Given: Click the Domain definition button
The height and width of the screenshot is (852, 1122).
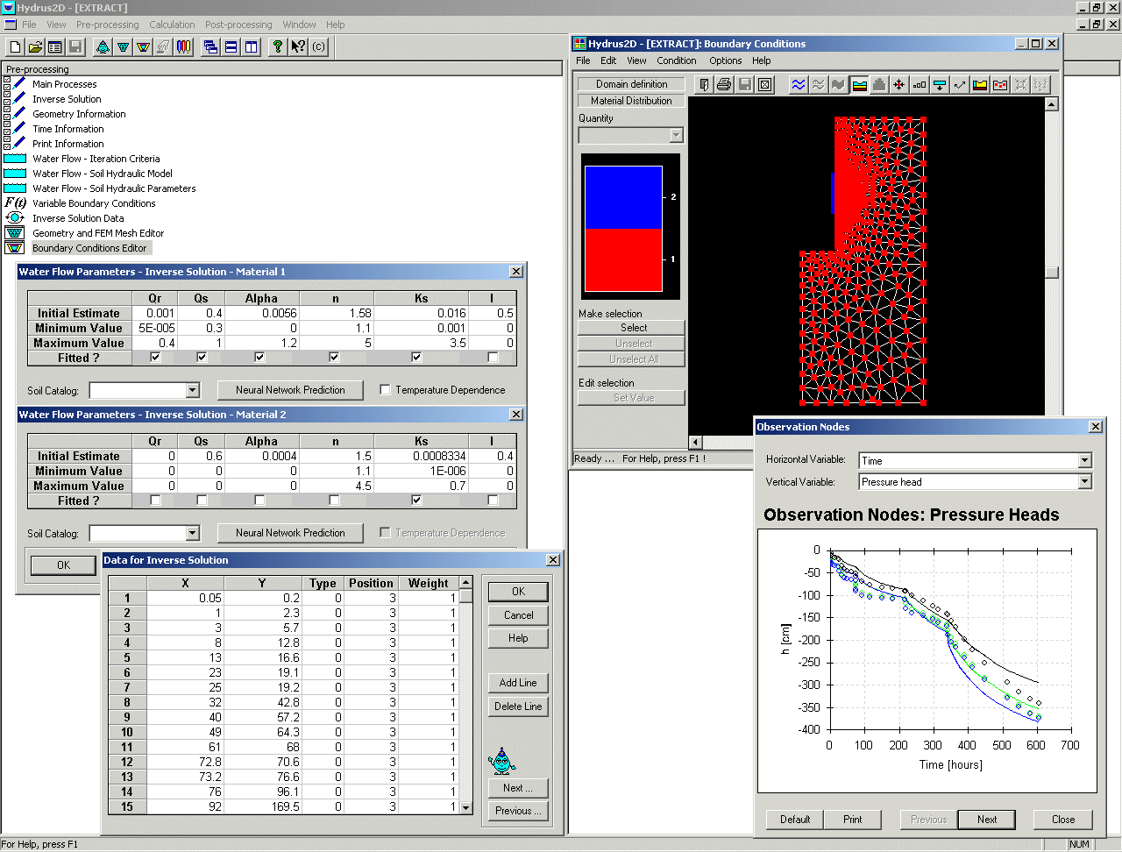Looking at the screenshot, I should pos(632,84).
